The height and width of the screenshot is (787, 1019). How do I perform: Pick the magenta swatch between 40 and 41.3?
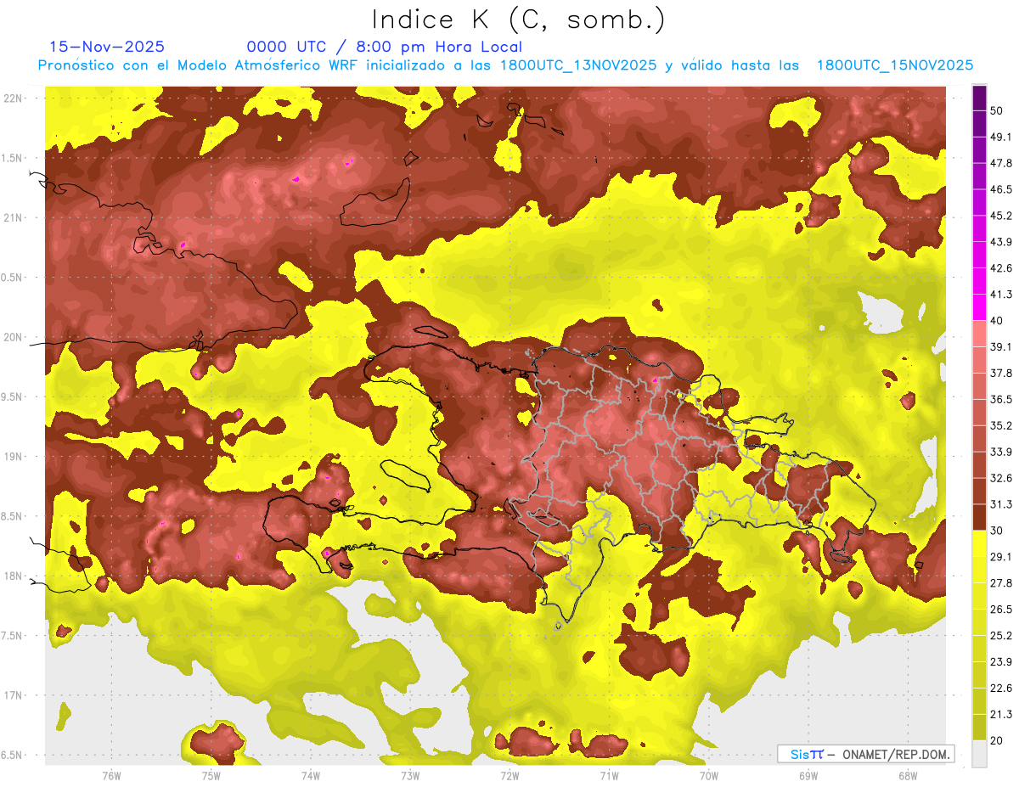click(x=979, y=307)
